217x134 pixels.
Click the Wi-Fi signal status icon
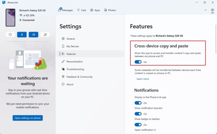(21, 15)
